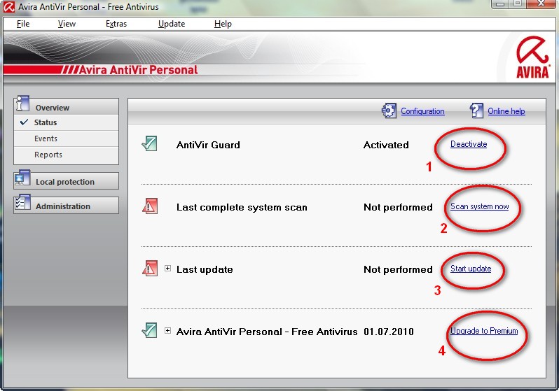559x391 pixels.
Task: Click the AntiVir Guard label
Action: pos(208,145)
